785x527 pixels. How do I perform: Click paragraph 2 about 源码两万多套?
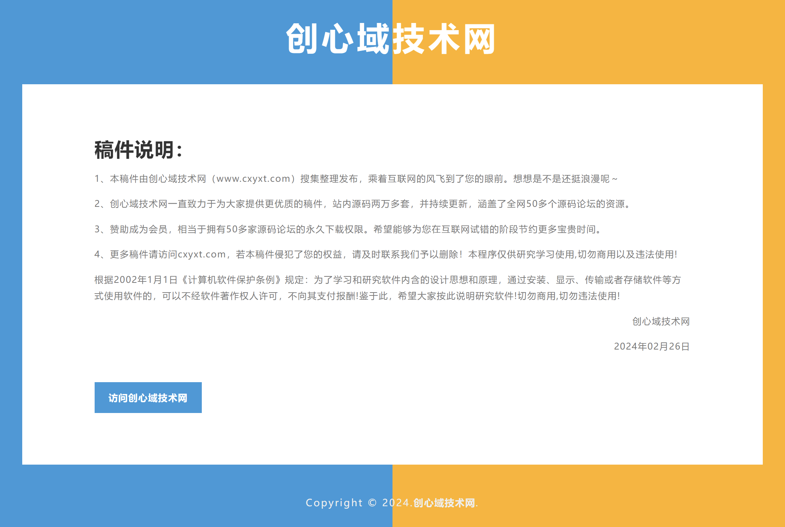click(363, 204)
